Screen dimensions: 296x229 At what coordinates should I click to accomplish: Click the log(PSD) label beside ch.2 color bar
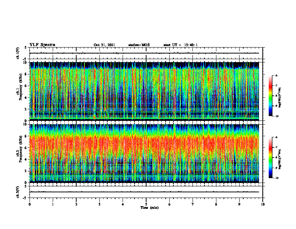pos(280,159)
